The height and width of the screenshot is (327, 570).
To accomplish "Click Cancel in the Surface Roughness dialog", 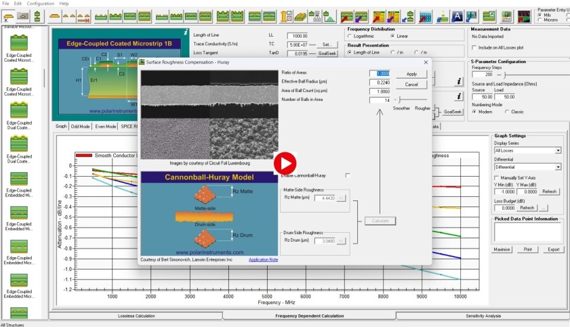I will (x=411, y=85).
